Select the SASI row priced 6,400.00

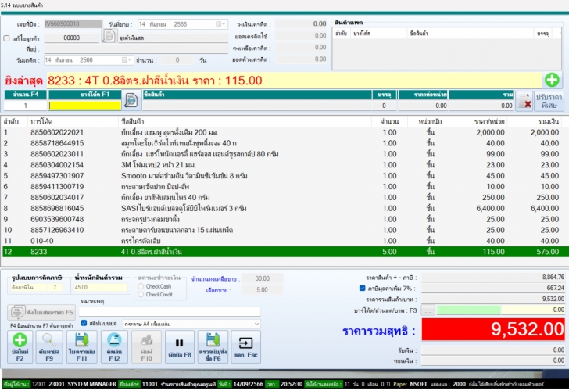point(283,208)
